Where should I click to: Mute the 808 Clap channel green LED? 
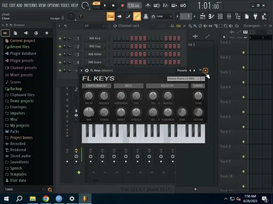[x=60, y=46]
